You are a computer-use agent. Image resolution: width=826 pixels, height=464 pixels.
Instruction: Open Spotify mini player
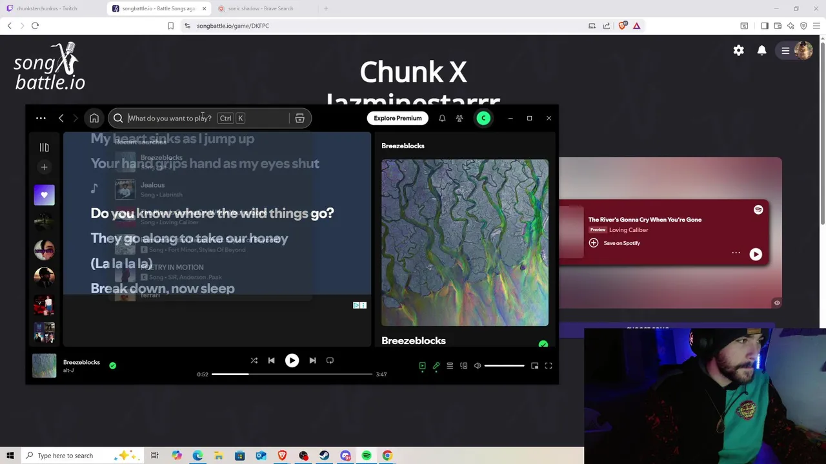(534, 365)
